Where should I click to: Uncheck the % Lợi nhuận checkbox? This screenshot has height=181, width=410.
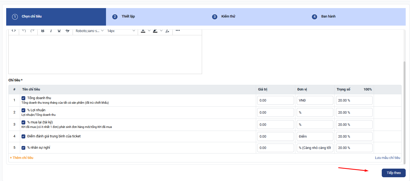coord(23,110)
